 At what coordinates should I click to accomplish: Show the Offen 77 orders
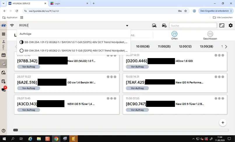(x=174, y=35)
